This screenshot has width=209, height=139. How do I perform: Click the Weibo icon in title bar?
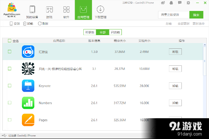(163, 3)
